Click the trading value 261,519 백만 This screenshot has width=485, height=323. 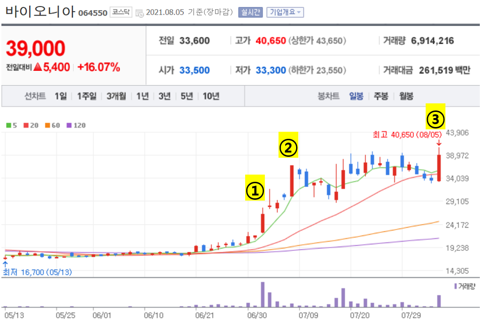coord(444,70)
